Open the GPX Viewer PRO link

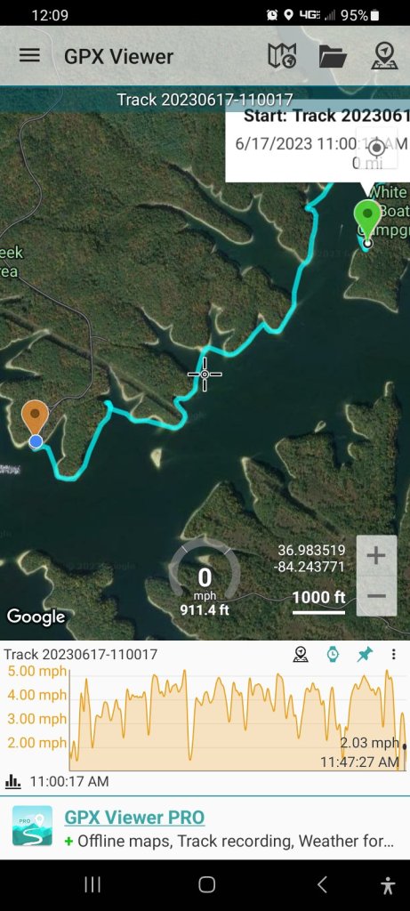(x=134, y=818)
